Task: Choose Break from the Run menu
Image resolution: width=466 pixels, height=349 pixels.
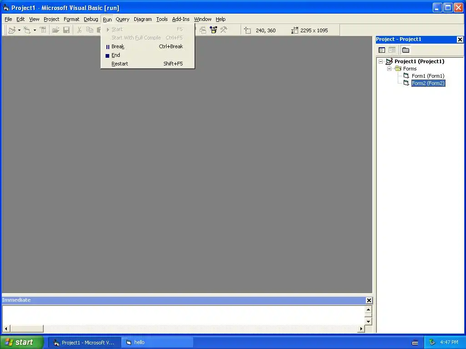Action: tap(148, 47)
